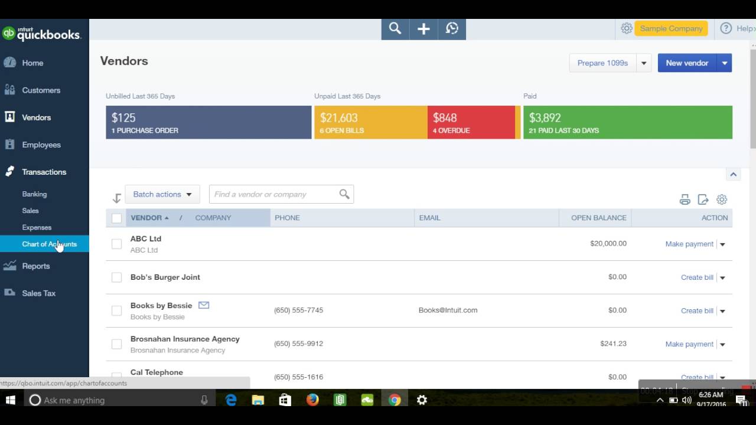The image size is (756, 425).
Task: Click the gear icon beside Sample Company
Action: (627, 28)
